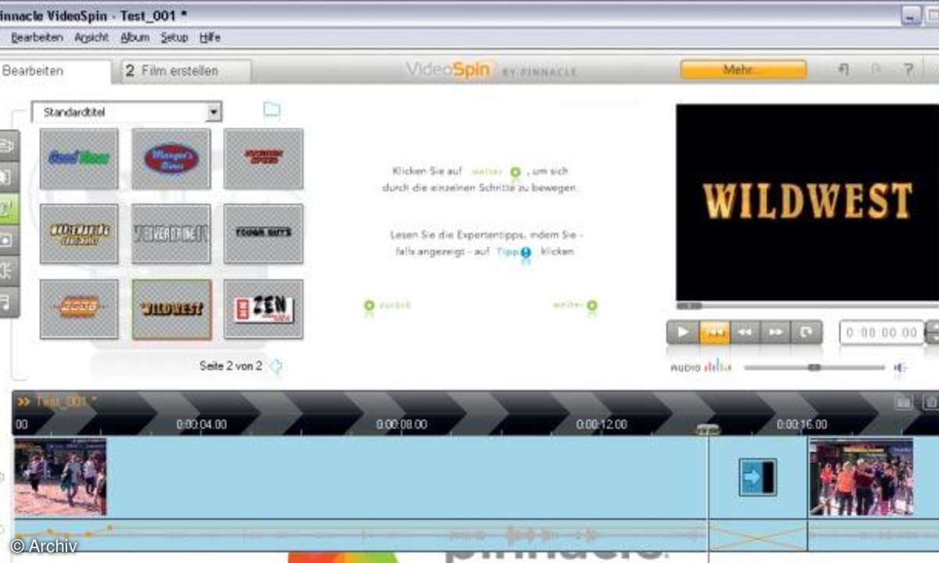This screenshot has height=563, width=939.
Task: Select the Good Times title thumbnail
Action: pyautogui.click(x=79, y=159)
